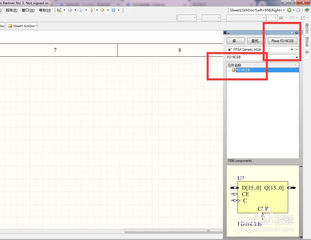Open the 库... side panel tab

[307, 54]
